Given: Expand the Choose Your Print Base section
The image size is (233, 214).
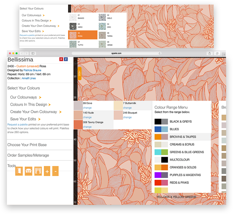Looking at the screenshot, I should 27,145.
